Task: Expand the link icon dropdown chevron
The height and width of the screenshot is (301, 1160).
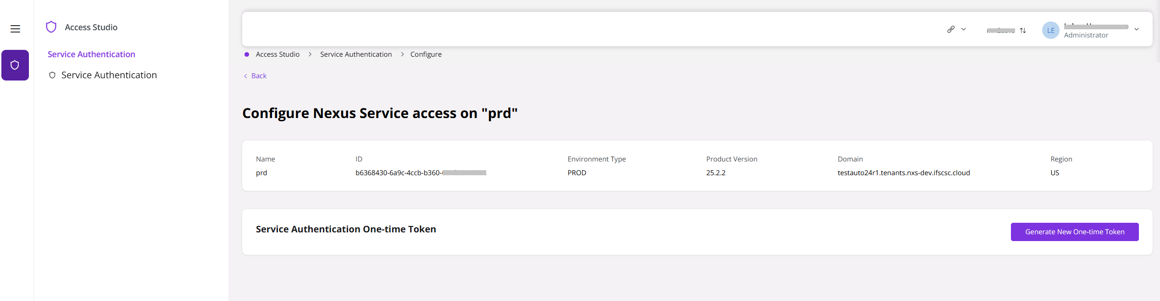Action: tap(964, 29)
